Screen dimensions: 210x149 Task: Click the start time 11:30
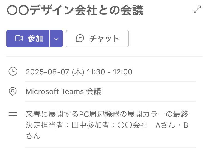tap(96, 72)
